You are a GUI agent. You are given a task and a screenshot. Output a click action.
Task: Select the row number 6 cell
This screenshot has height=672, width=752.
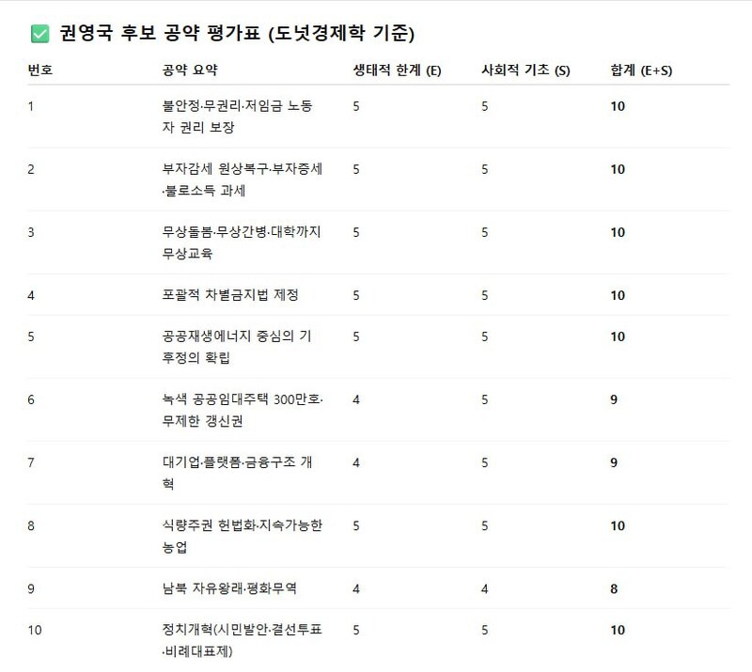(x=31, y=399)
